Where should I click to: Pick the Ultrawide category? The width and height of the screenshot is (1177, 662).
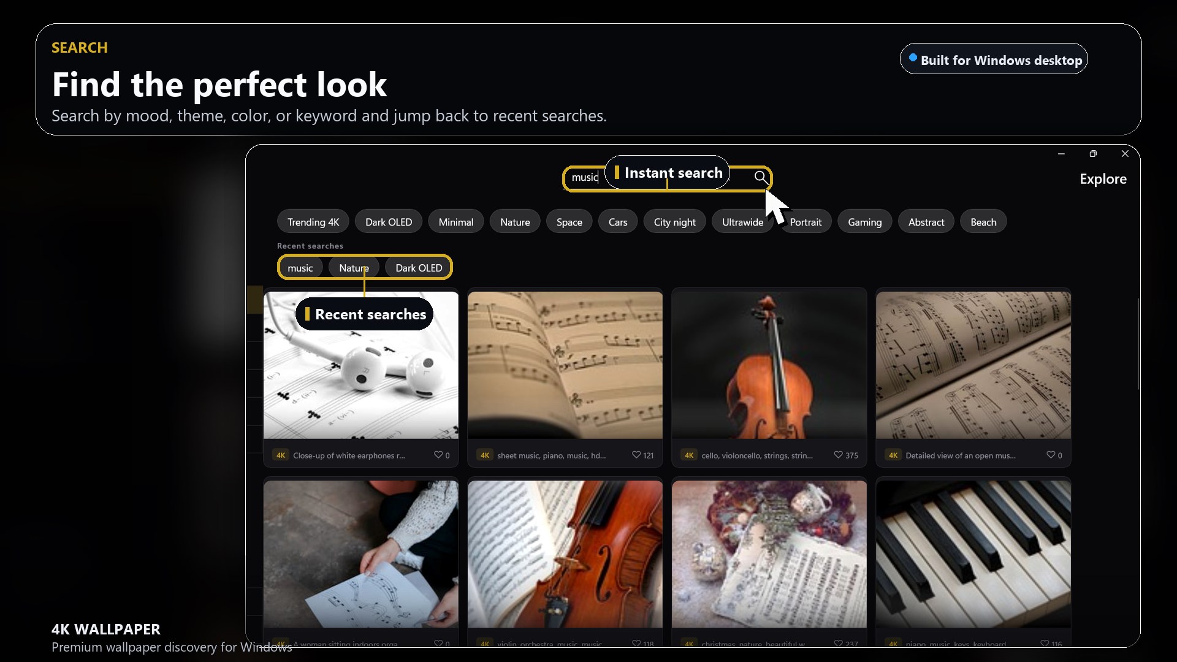point(742,222)
